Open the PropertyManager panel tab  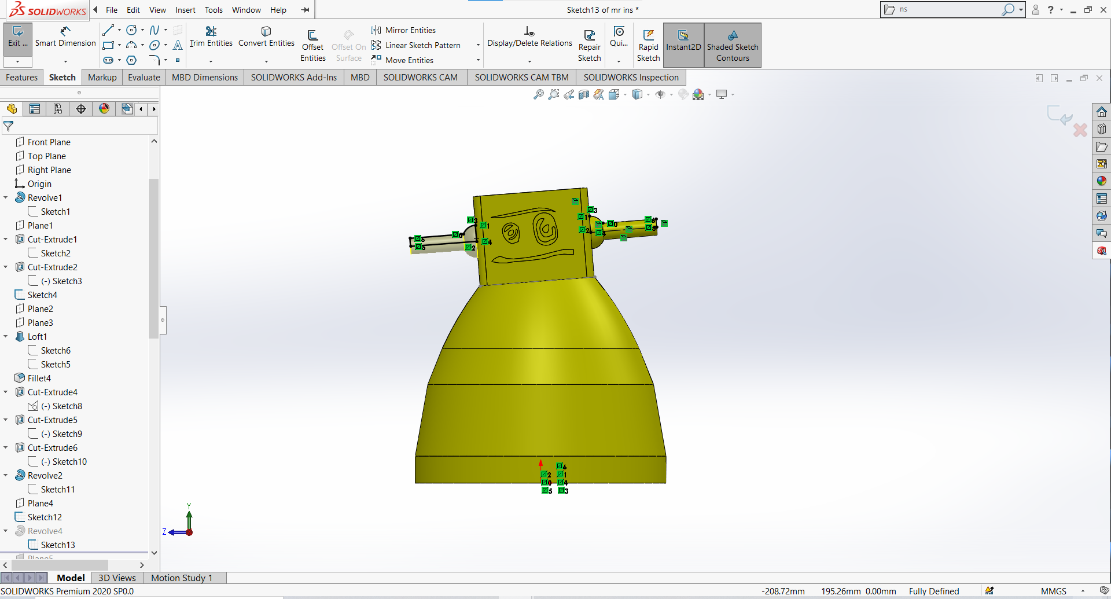point(35,109)
